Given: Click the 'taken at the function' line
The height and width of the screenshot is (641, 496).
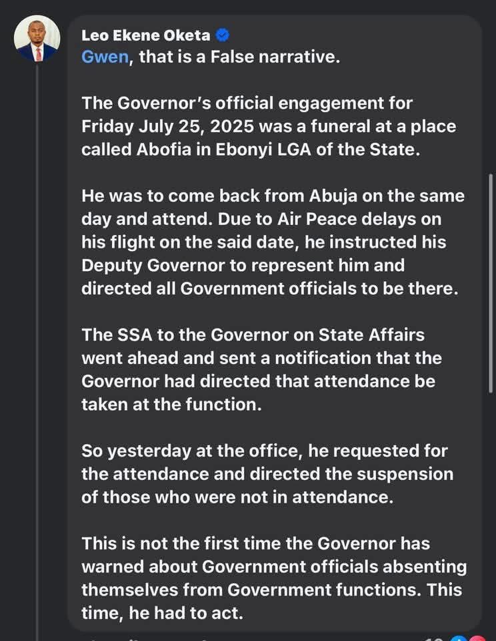Looking at the screenshot, I should click(170, 404).
